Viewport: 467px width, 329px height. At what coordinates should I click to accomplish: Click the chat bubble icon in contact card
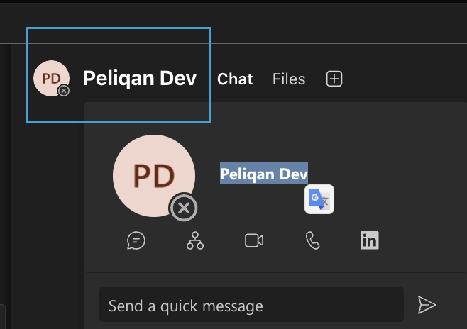(136, 240)
